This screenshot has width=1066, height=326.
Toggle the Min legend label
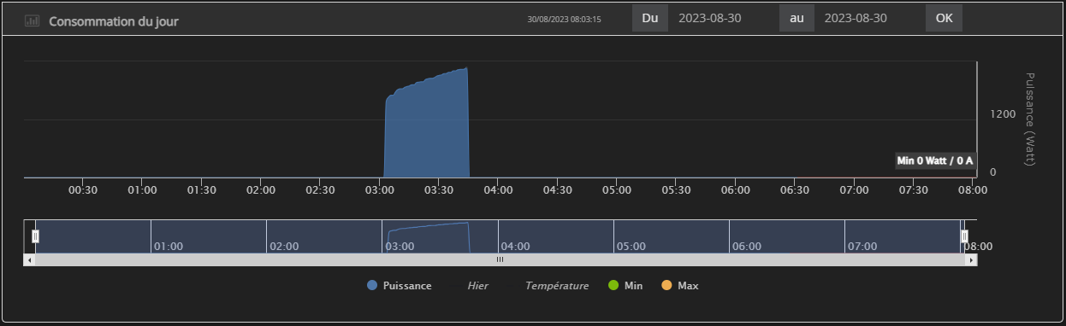point(633,286)
